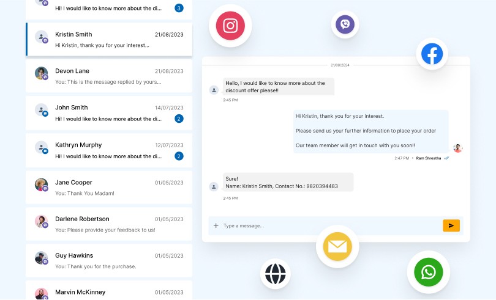Click Darlene Robertson's profile avatar
496x300 pixels.
[x=41, y=221]
